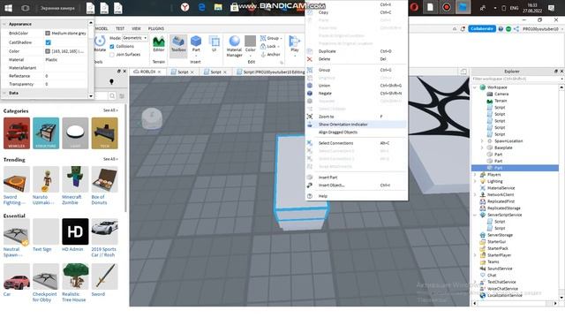Screen dimensions: 565x318
Task: Click Show Orientation Indicator menu entry
Action: tap(357, 125)
